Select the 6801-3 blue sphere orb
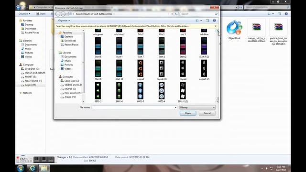The width and height of the screenshot is (306, 172). tap(140, 91)
